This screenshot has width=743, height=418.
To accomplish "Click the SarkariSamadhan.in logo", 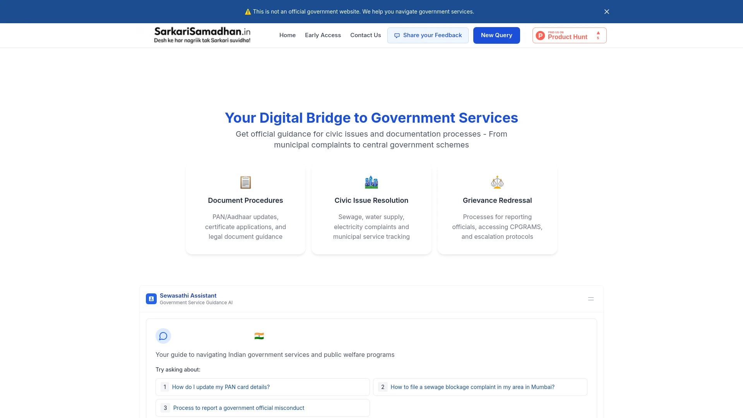I will (202, 35).
